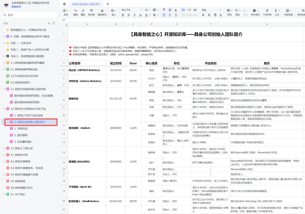Expand the '0. 开篇' tree item arrow

(4, 36)
